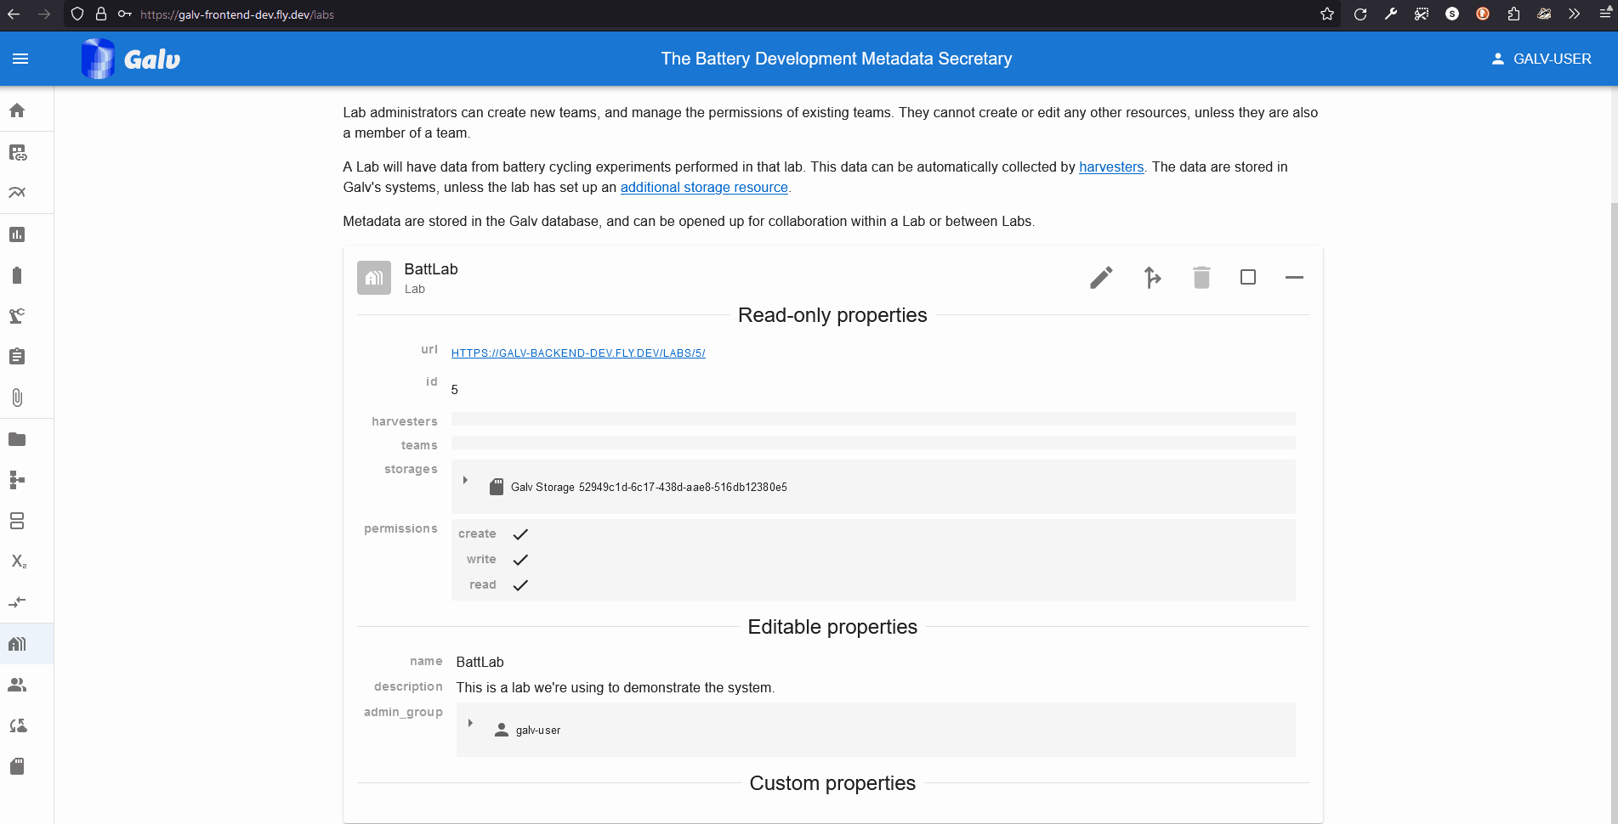Click the BattLab backend URL link
This screenshot has width=1618, height=824.
[578, 353]
